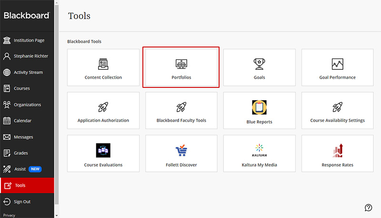The height and width of the screenshot is (218, 381).
Task: Open the Portfolios tool tile icon
Action: tap(181, 64)
